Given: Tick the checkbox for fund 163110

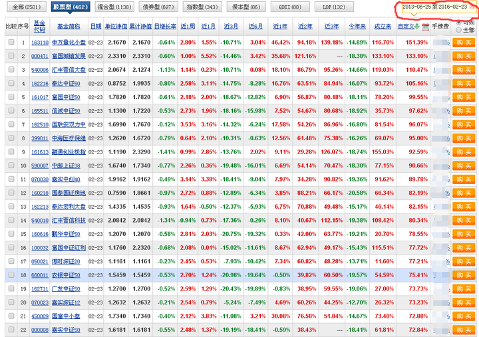Looking at the screenshot, I should (x=11, y=42).
